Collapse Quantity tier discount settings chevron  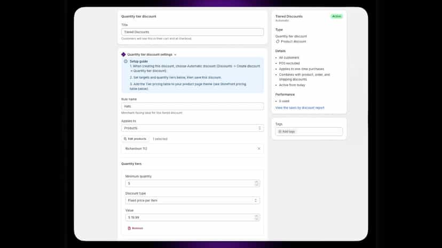[175, 54]
